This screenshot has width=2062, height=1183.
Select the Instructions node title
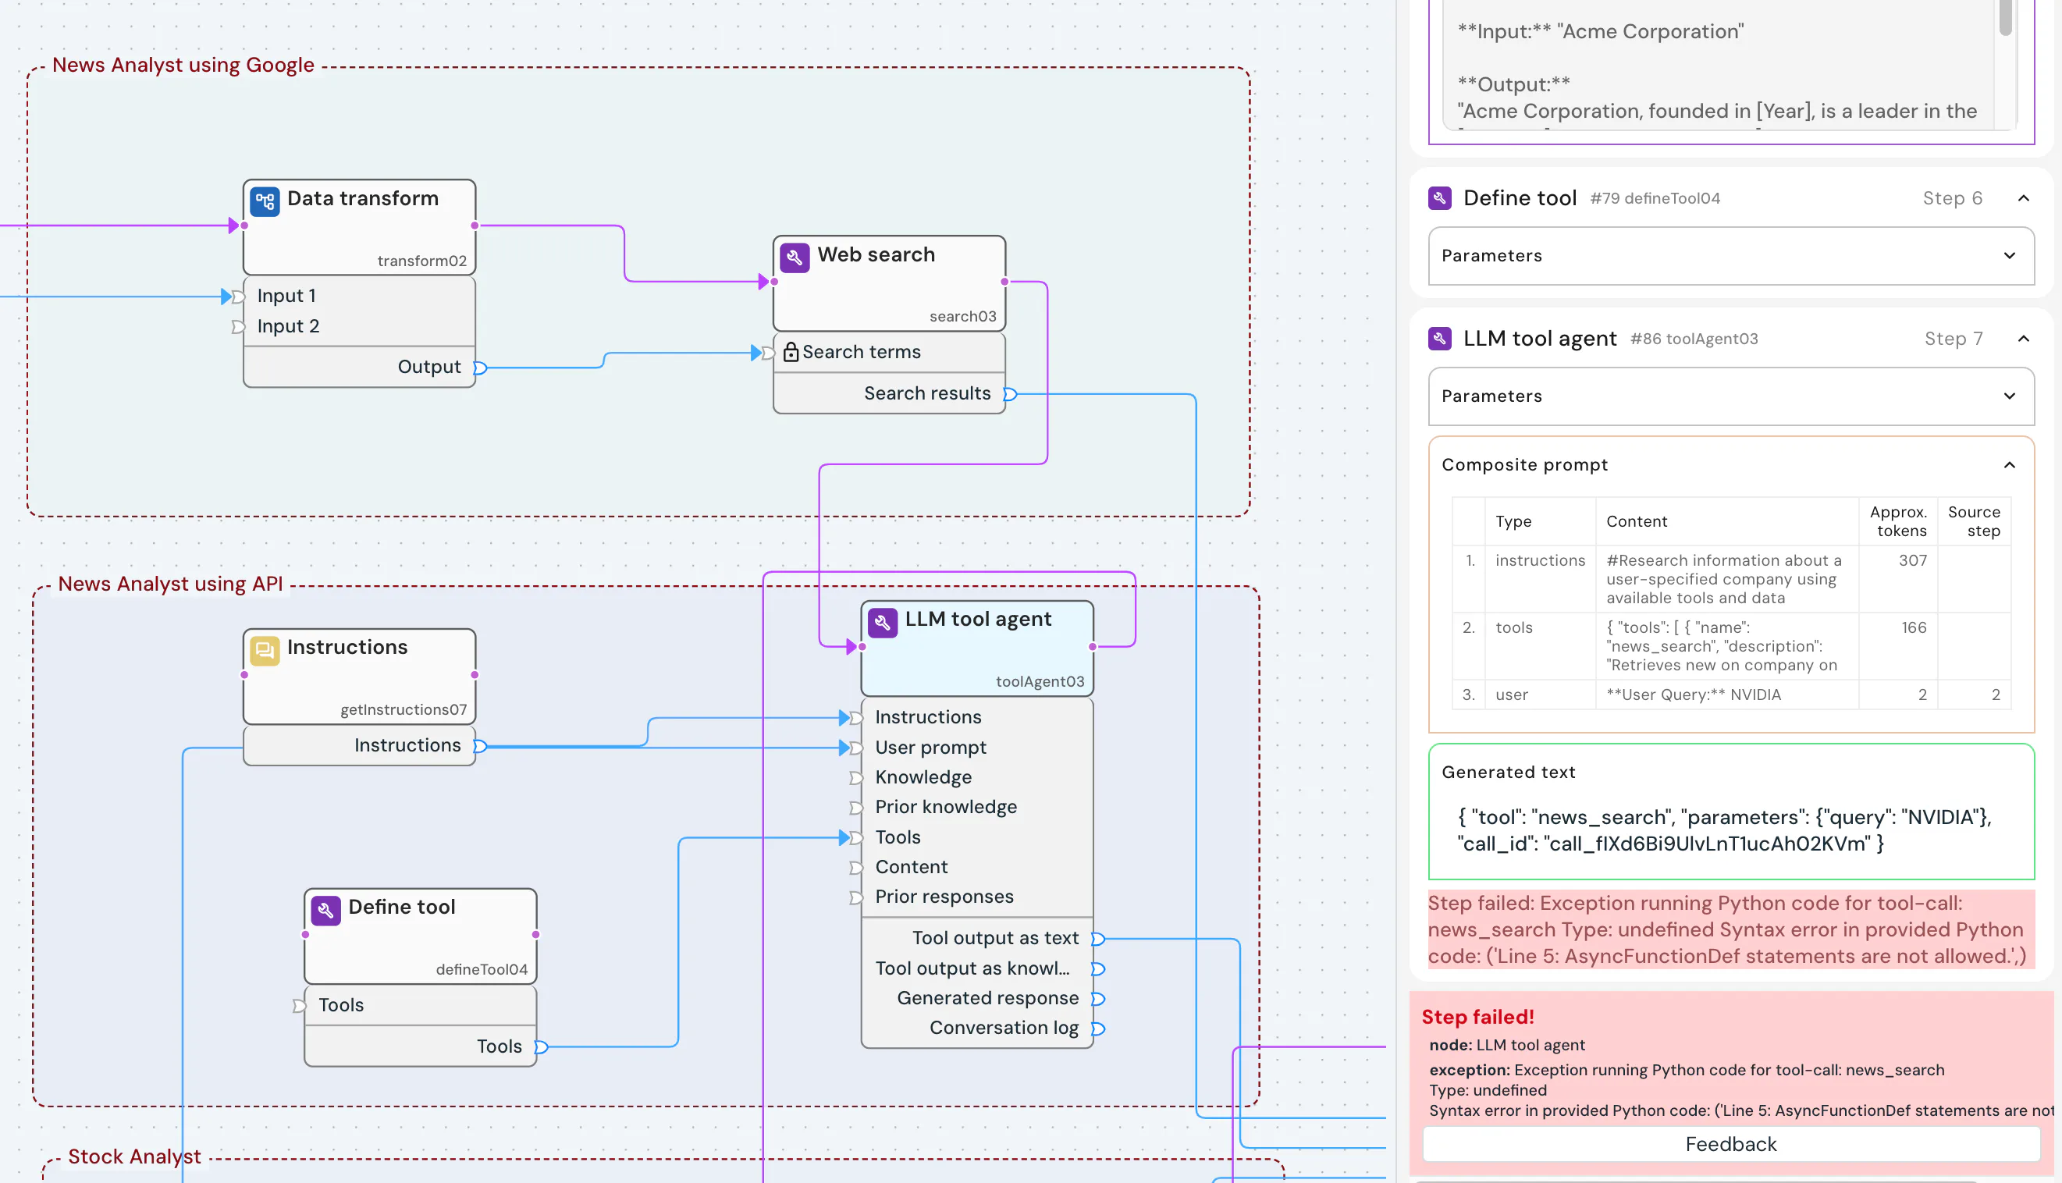click(x=347, y=647)
